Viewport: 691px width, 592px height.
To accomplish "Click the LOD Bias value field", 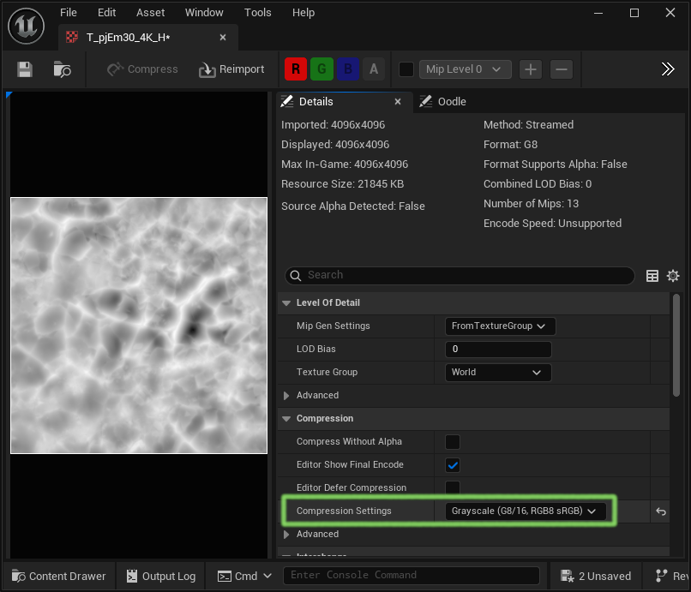I will point(498,350).
